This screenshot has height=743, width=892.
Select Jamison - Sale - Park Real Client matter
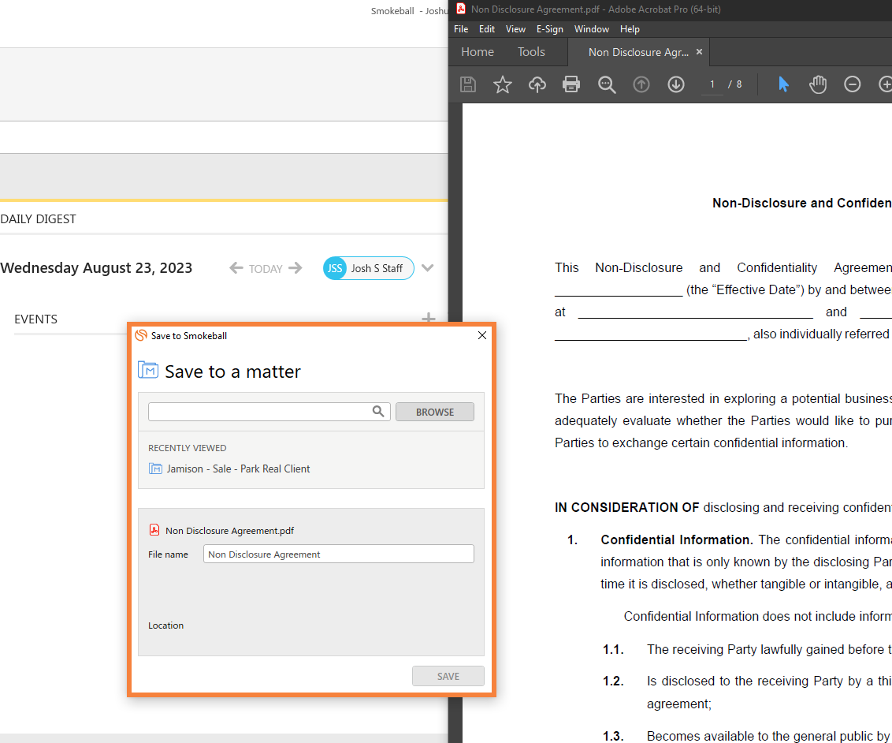click(x=238, y=469)
